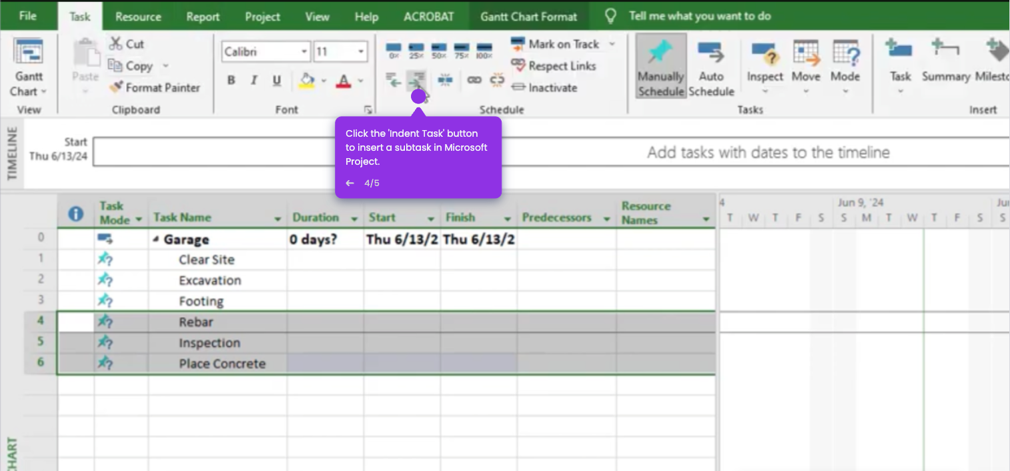Open the Inspect task menu
The width and height of the screenshot is (1010, 471).
(x=765, y=67)
